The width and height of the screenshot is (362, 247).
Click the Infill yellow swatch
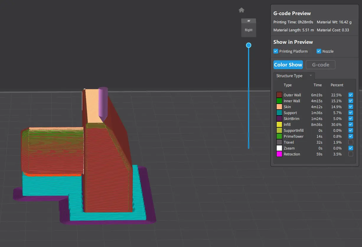279,124
